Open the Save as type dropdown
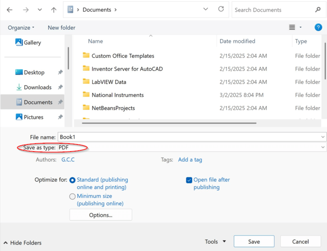 tap(323, 147)
